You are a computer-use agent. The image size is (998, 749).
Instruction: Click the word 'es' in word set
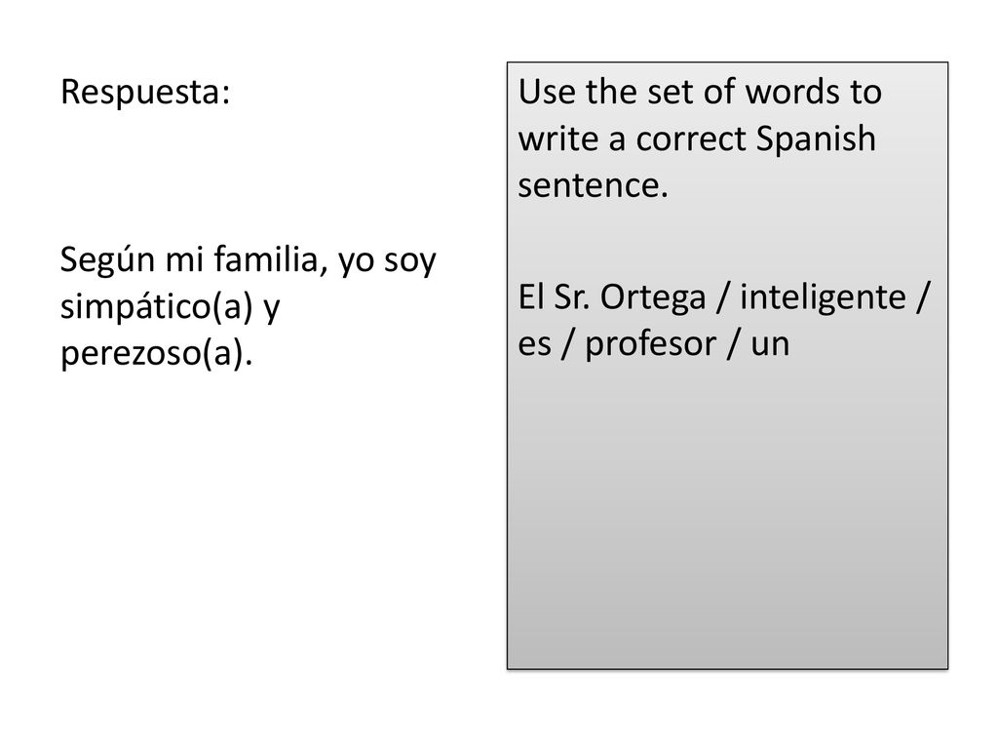pyautogui.click(x=534, y=346)
